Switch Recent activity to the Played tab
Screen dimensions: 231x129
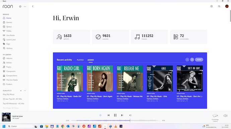80,60
